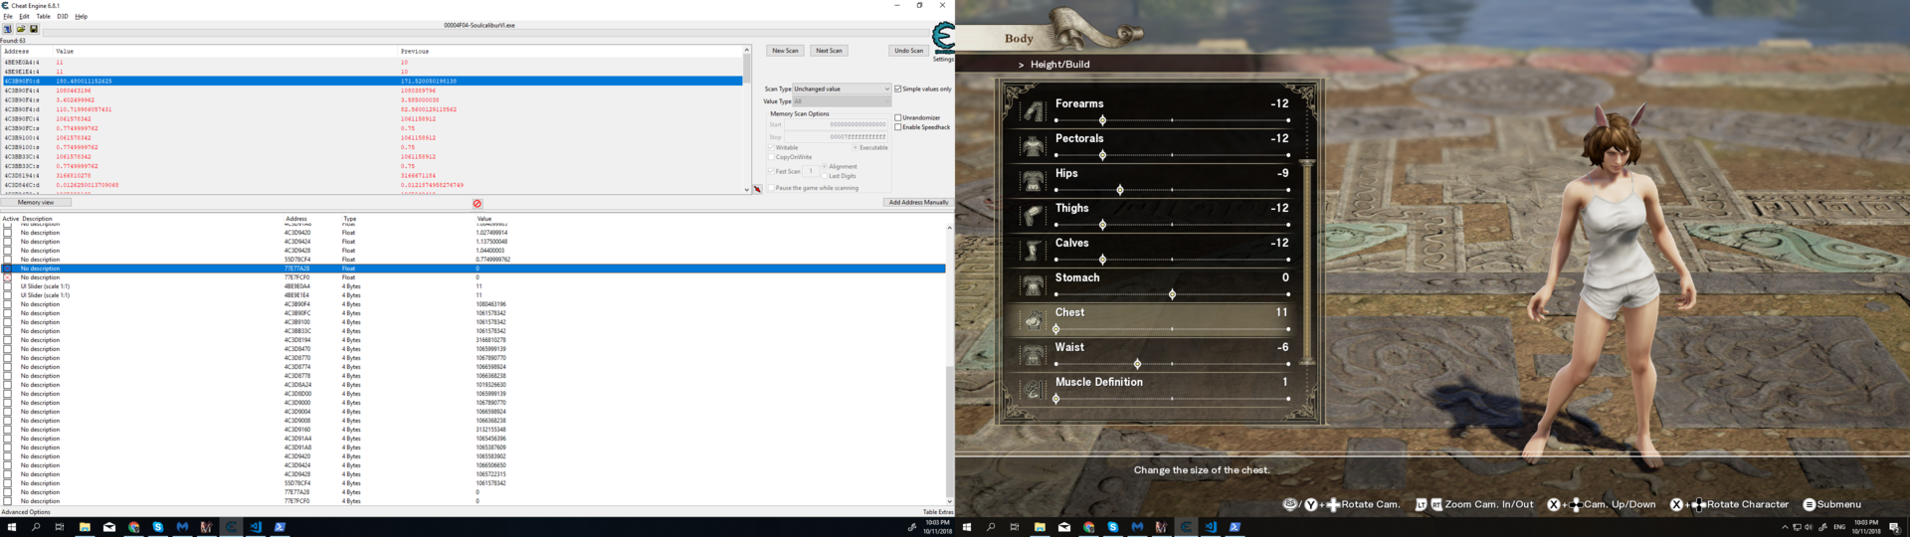The height and width of the screenshot is (537, 1910).
Task: Select the Forearms body part icon
Action: tap(1034, 109)
